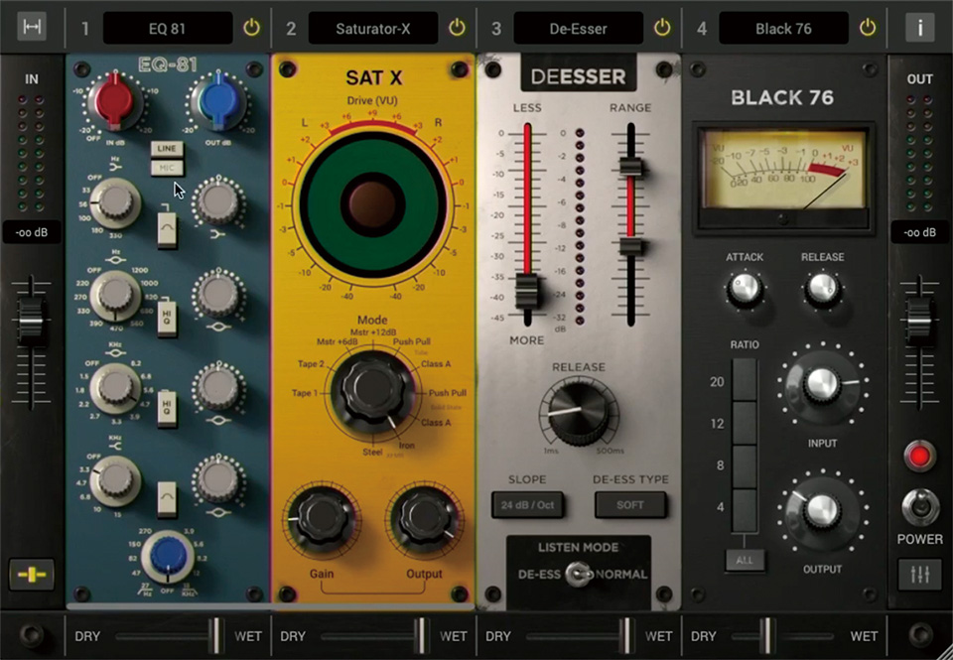Screen dimensions: 953x660
Task: Toggle power for slot 3 De-Esser
Action: pos(662,28)
